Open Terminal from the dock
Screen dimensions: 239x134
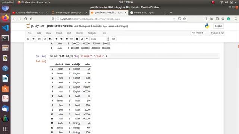[x=5, y=38]
